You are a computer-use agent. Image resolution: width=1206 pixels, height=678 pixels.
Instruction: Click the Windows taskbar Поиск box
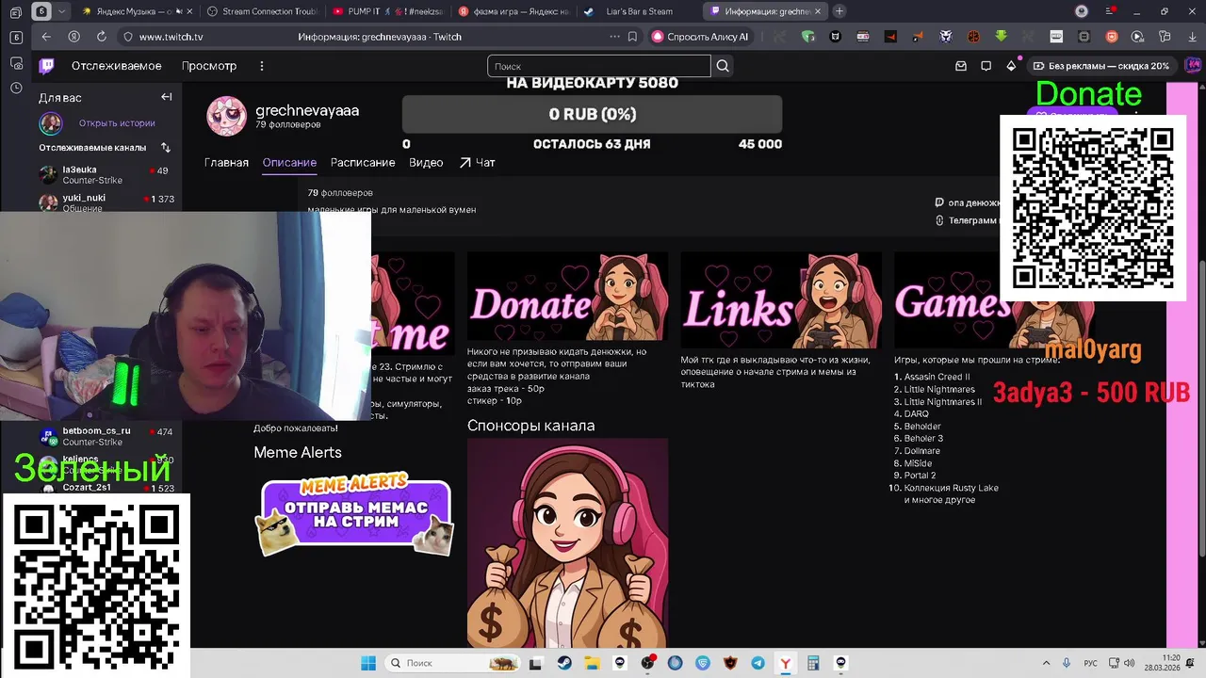click(x=453, y=663)
